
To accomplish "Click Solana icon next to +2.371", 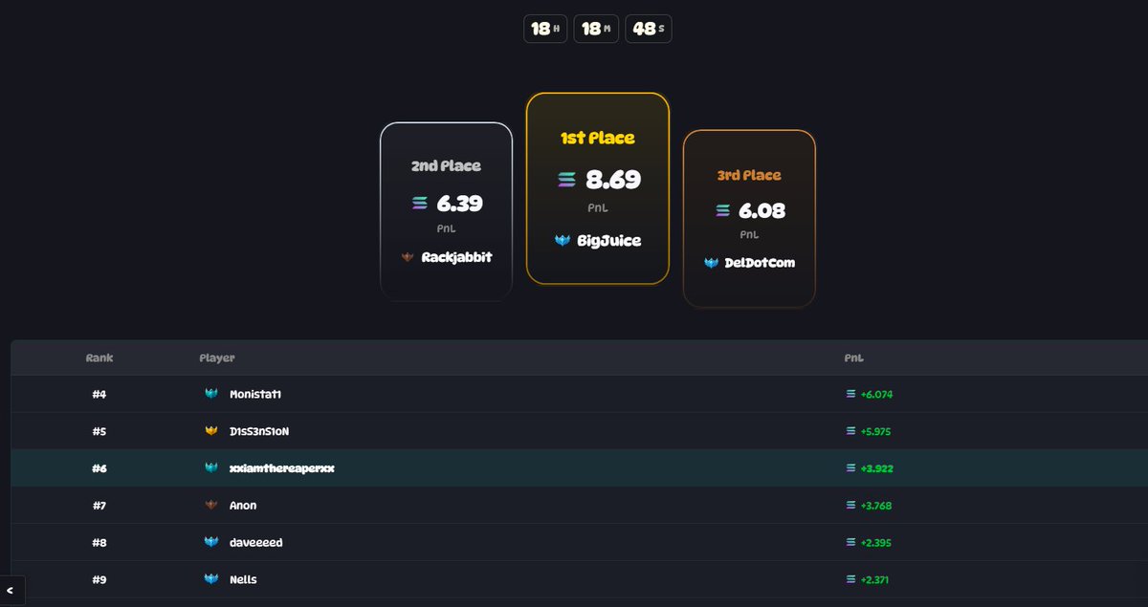I will click(850, 579).
